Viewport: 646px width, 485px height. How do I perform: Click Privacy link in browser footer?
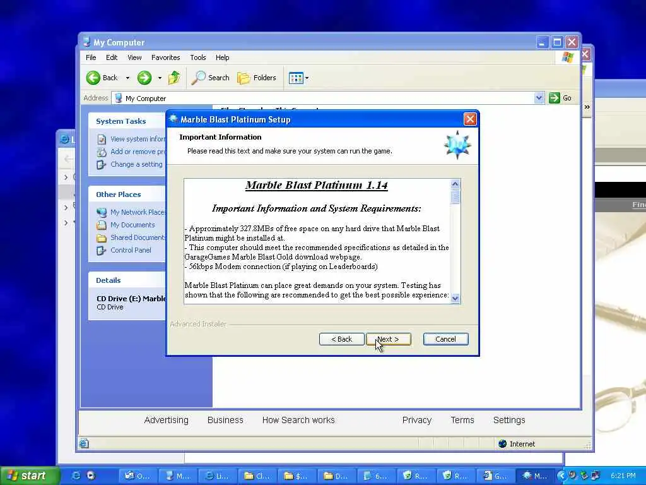(x=416, y=420)
